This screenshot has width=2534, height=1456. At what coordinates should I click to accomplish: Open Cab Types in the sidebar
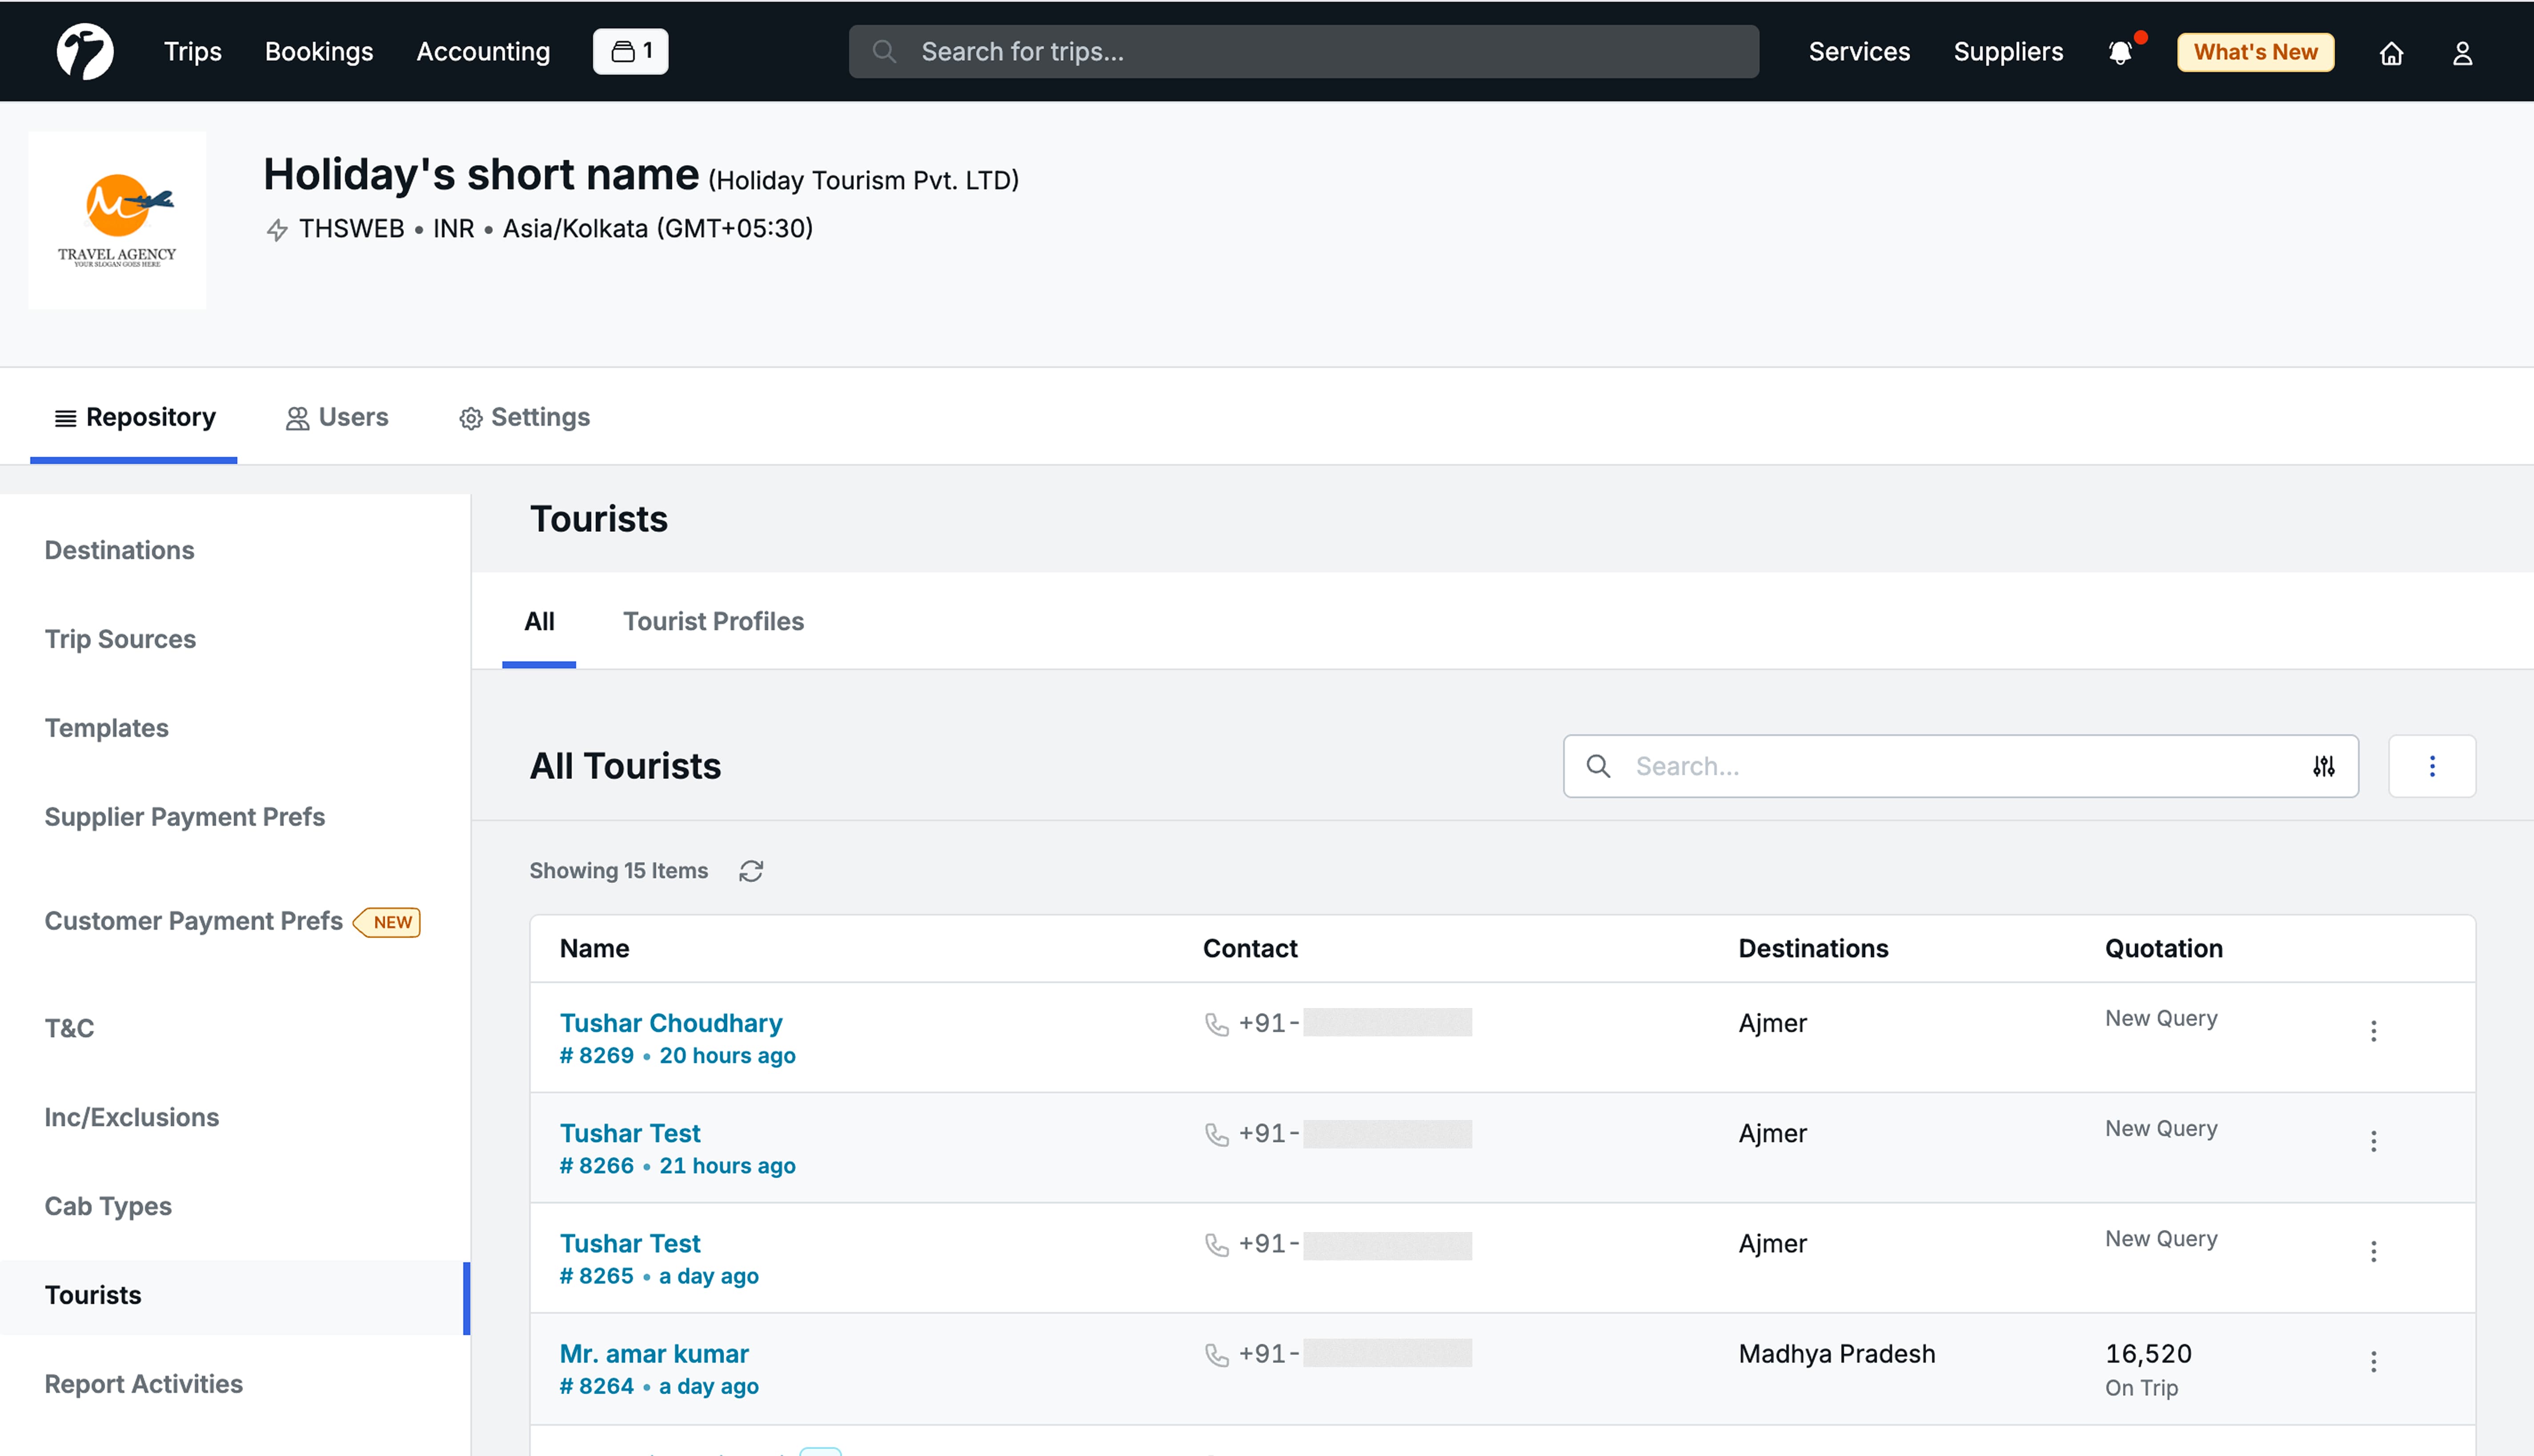108,1206
